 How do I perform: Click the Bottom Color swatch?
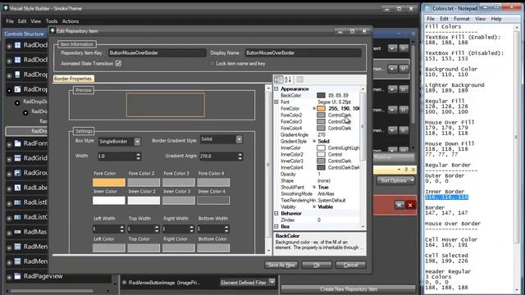coord(213,247)
